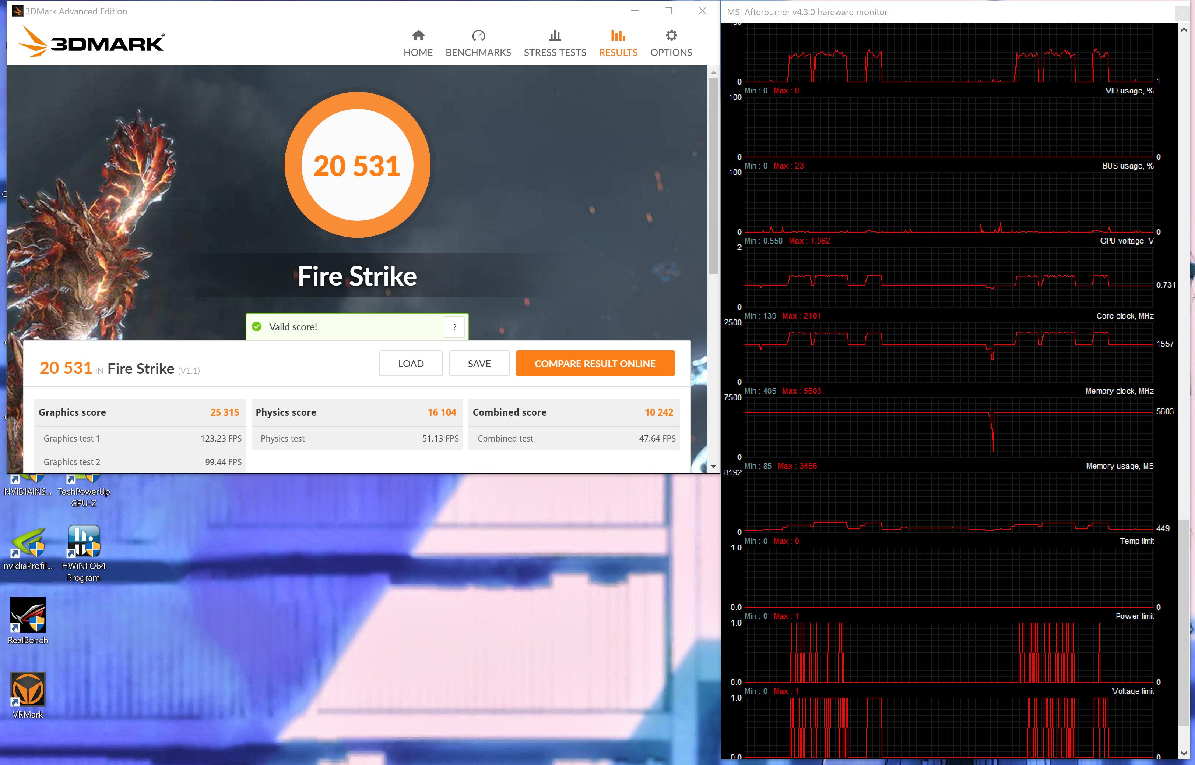Click the 3DMARK logo

[91, 42]
